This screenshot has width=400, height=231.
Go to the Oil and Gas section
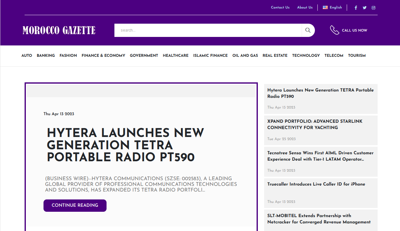(245, 56)
